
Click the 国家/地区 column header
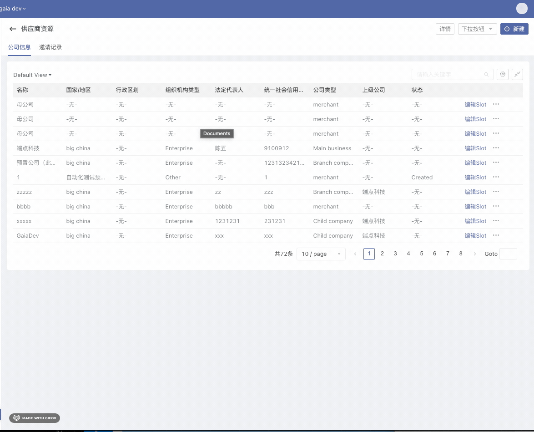click(78, 90)
